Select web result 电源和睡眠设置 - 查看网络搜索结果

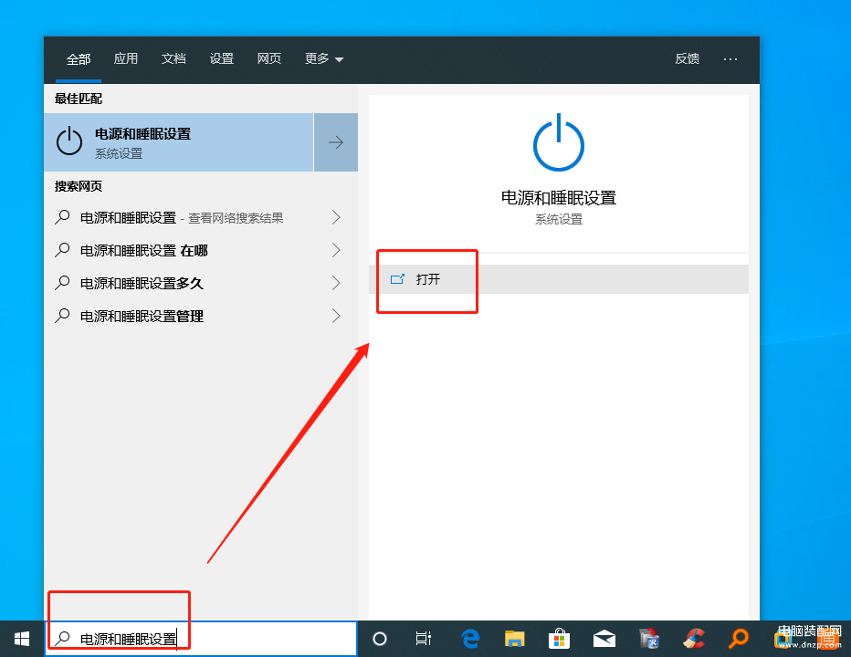pyautogui.click(x=201, y=217)
